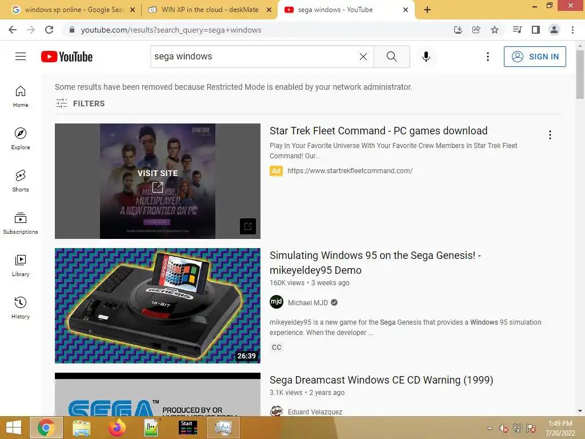
Task: Click the SIGN IN button
Action: (535, 57)
